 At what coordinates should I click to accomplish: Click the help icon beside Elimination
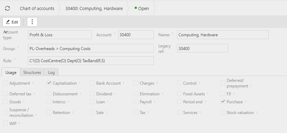point(162,94)
